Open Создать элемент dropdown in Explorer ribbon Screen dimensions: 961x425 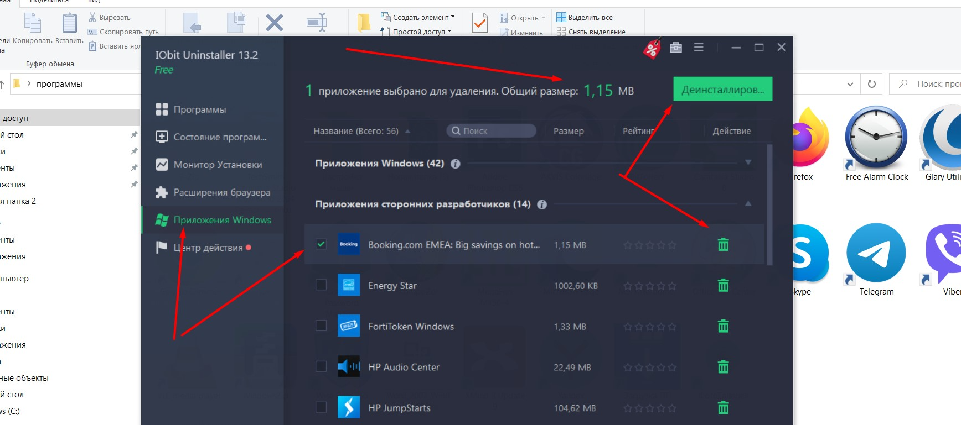[x=418, y=18]
